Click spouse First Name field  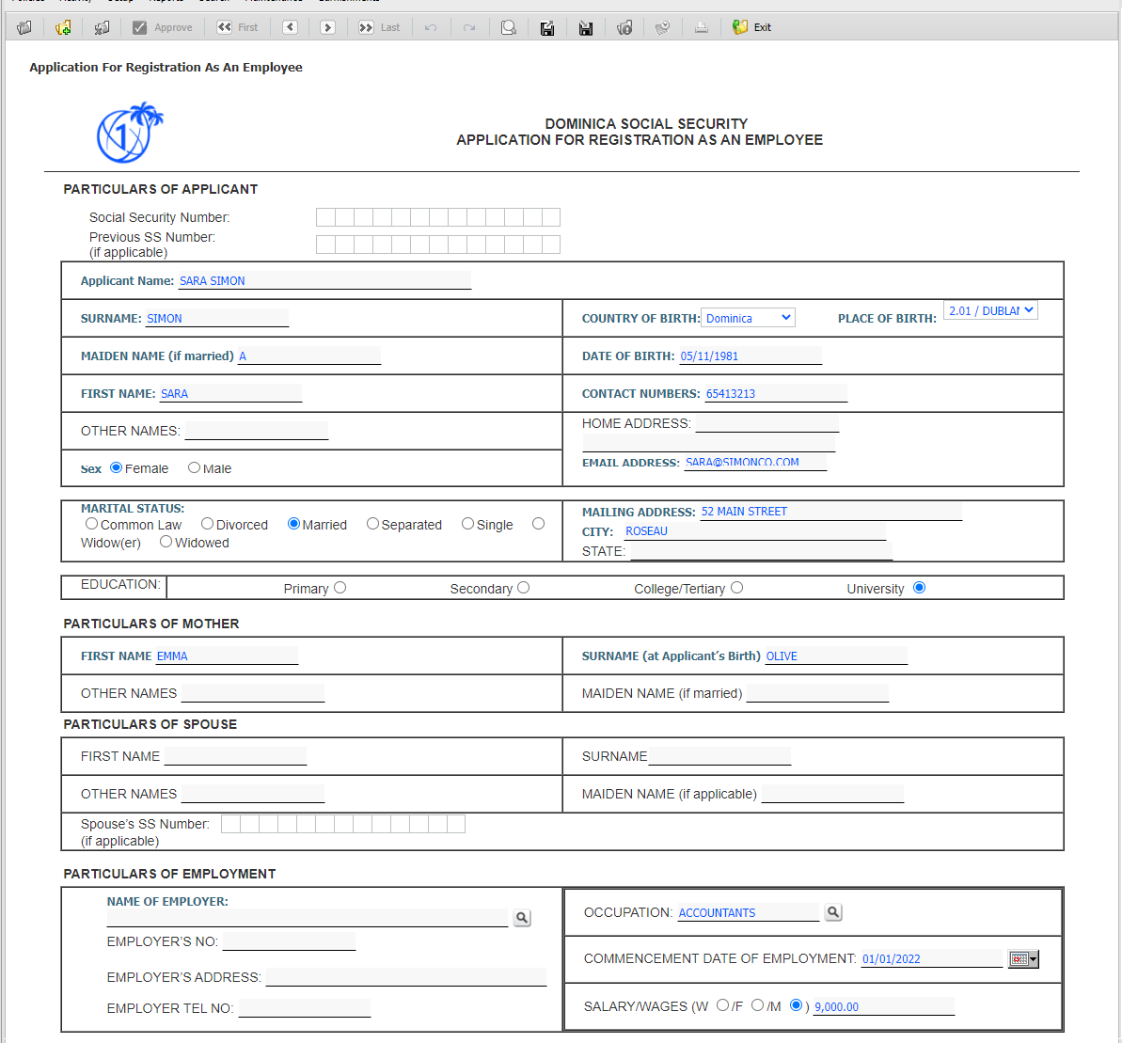[235, 756]
